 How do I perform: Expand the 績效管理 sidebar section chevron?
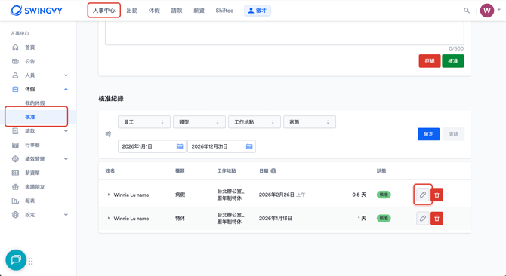tap(66, 159)
